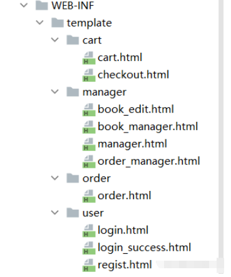Open cart.html file
This screenshot has height=277, width=231.
(120, 57)
